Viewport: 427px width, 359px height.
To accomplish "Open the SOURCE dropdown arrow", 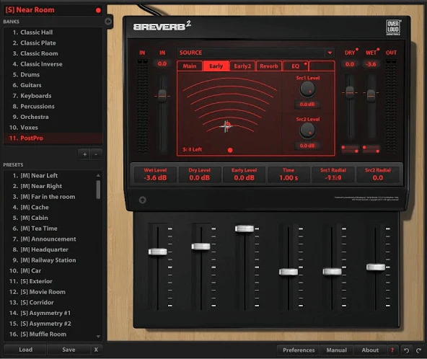I will [x=330, y=53].
